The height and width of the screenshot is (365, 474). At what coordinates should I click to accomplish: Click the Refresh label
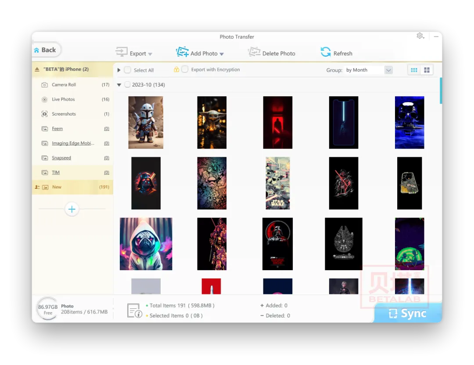(x=343, y=54)
